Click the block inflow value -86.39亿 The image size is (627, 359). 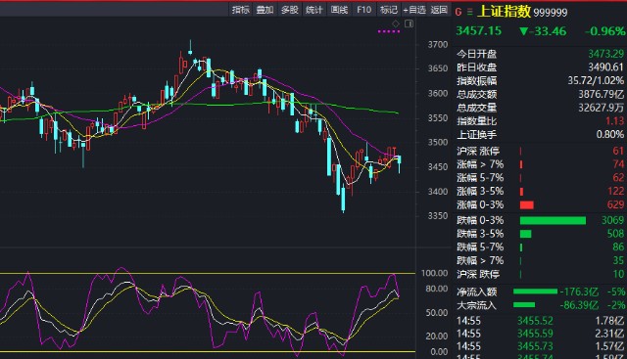[x=579, y=305]
